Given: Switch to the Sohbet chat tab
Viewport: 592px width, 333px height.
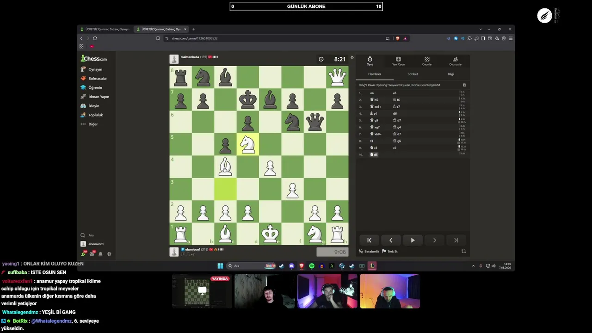Looking at the screenshot, I should [x=413, y=74].
